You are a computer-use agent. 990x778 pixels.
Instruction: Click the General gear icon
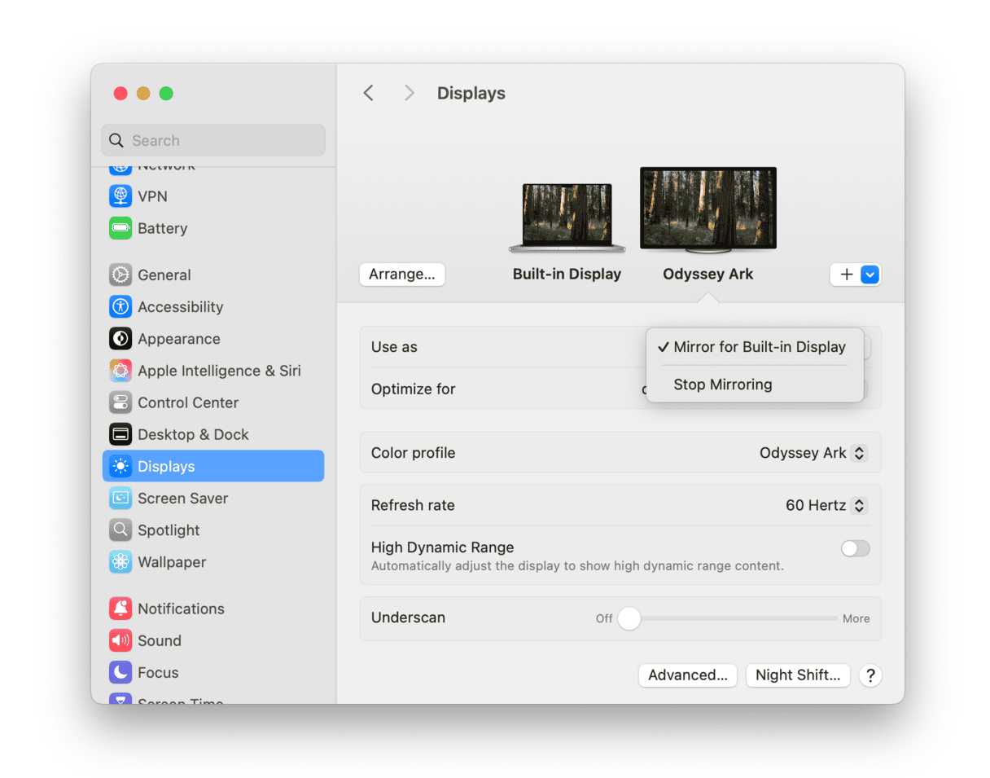click(x=120, y=275)
